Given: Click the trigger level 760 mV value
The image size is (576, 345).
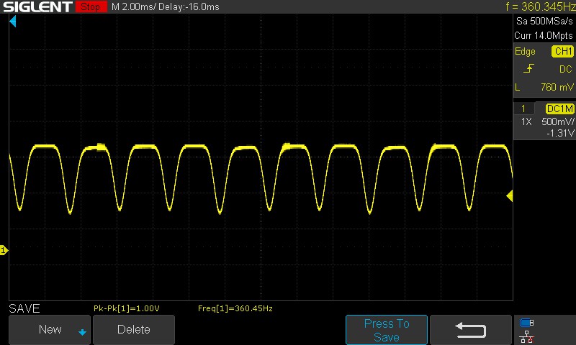Looking at the screenshot, I should click(x=557, y=87).
